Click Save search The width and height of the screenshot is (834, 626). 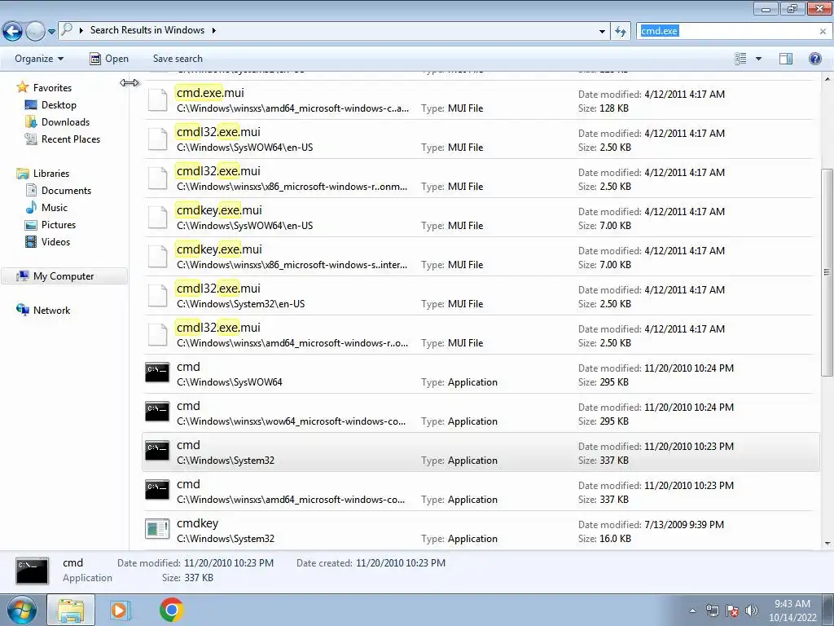(x=178, y=59)
